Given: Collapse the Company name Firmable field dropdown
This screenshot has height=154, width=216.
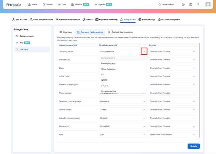Looking at the screenshot, I should (144, 51).
